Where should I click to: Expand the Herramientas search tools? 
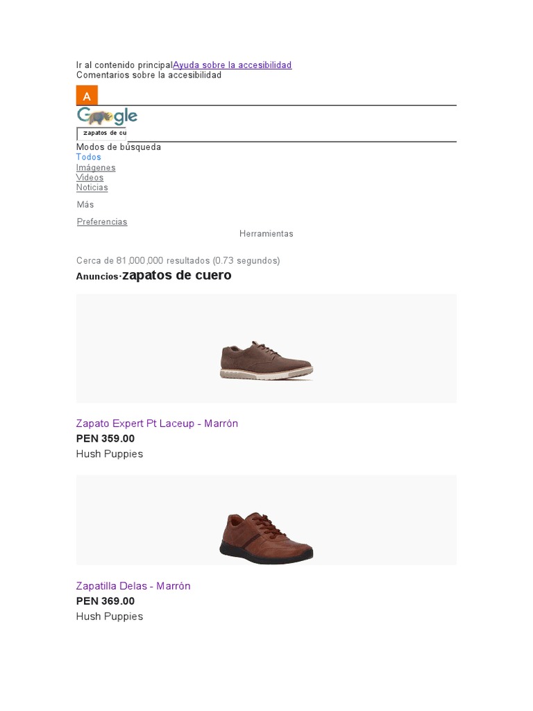coord(266,234)
